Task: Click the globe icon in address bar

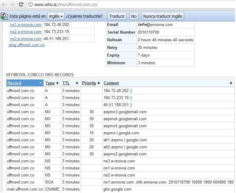Action: pos(30,4)
